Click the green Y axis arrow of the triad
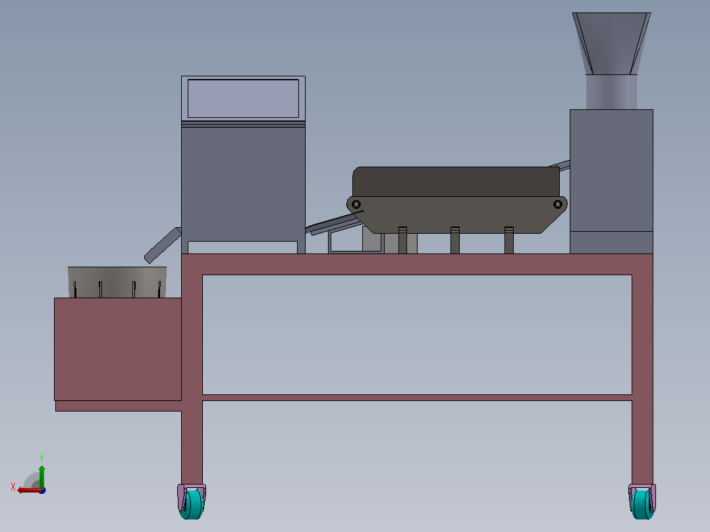The height and width of the screenshot is (532, 710). click(x=41, y=476)
